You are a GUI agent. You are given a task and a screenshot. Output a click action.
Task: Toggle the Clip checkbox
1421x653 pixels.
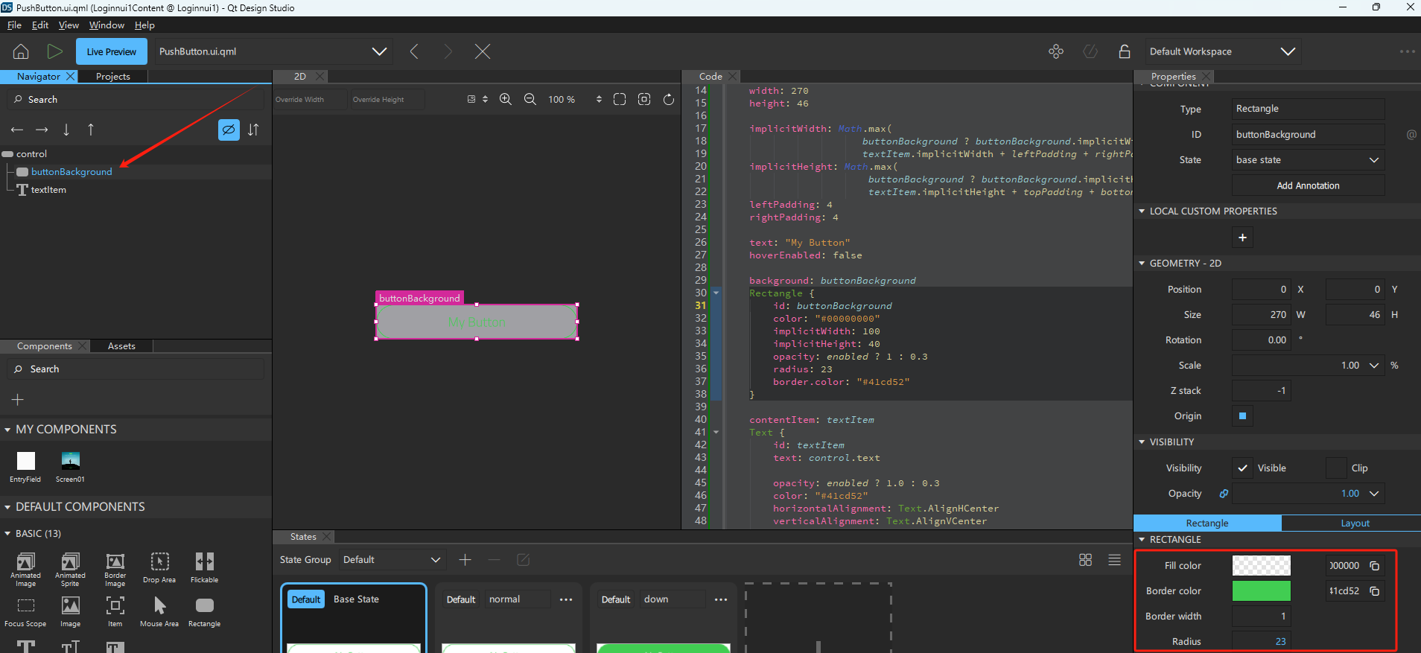1336,468
